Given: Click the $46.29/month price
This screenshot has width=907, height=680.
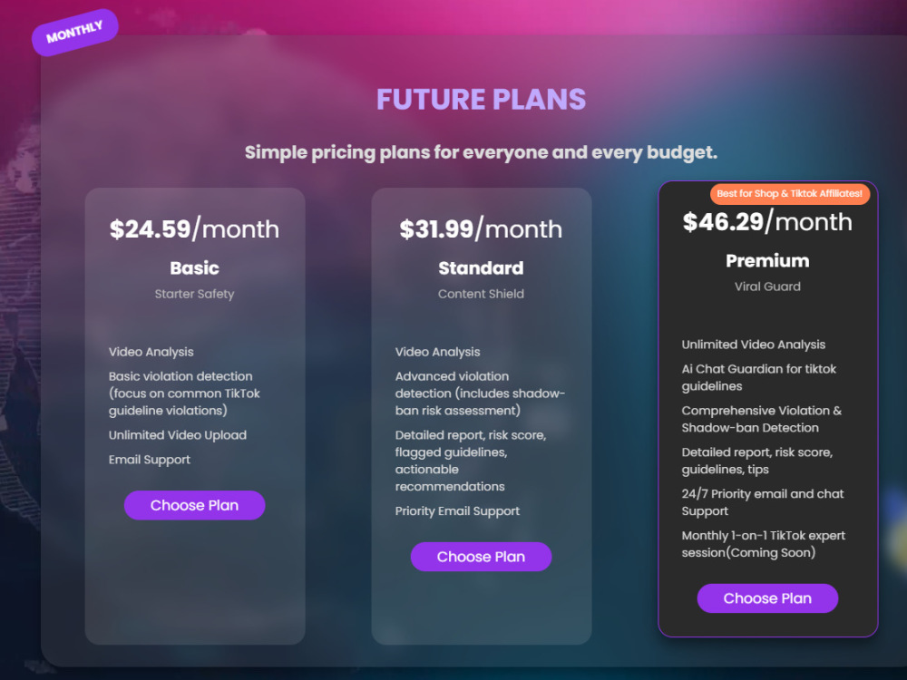Looking at the screenshot, I should [767, 222].
